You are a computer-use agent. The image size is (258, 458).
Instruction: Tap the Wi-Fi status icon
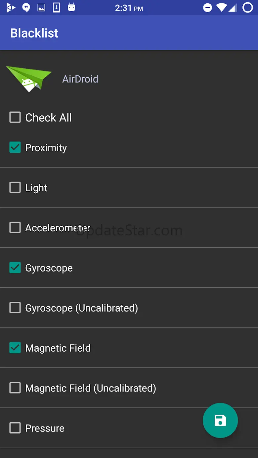tap(222, 8)
